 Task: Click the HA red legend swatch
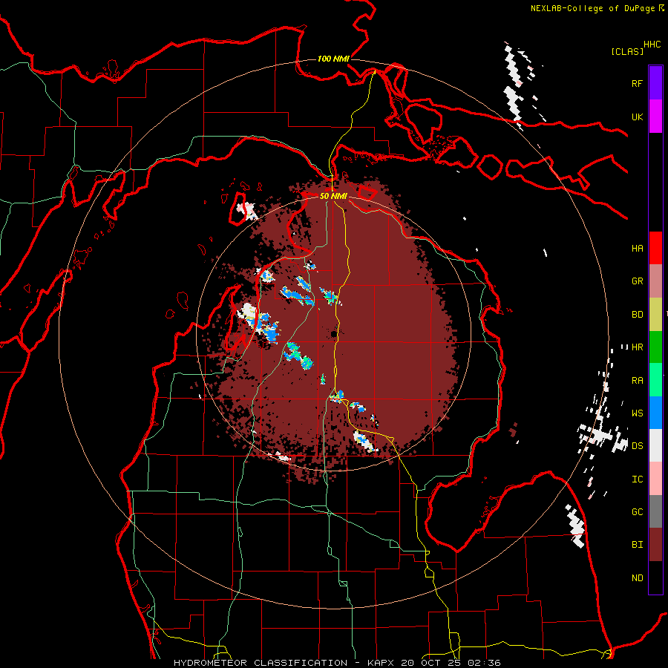coord(655,248)
